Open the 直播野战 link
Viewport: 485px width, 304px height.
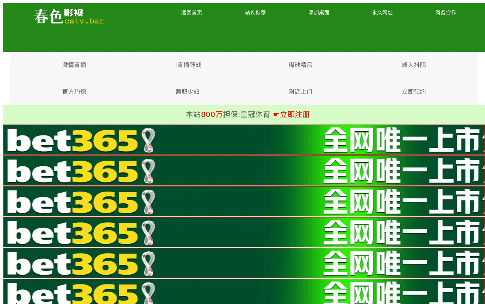click(188, 65)
